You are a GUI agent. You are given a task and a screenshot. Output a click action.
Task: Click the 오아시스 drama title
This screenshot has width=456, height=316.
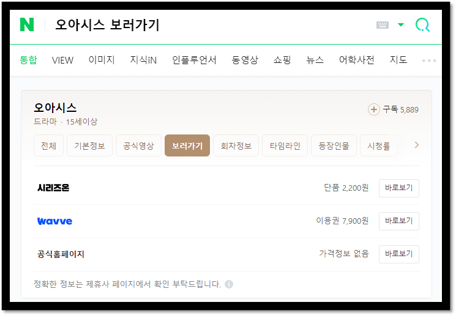55,108
